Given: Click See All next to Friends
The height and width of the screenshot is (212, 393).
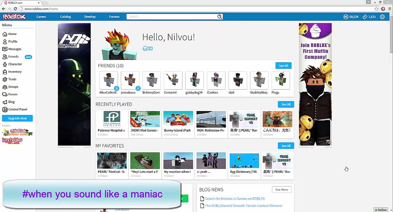Looking at the screenshot, I should pyautogui.click(x=283, y=66).
